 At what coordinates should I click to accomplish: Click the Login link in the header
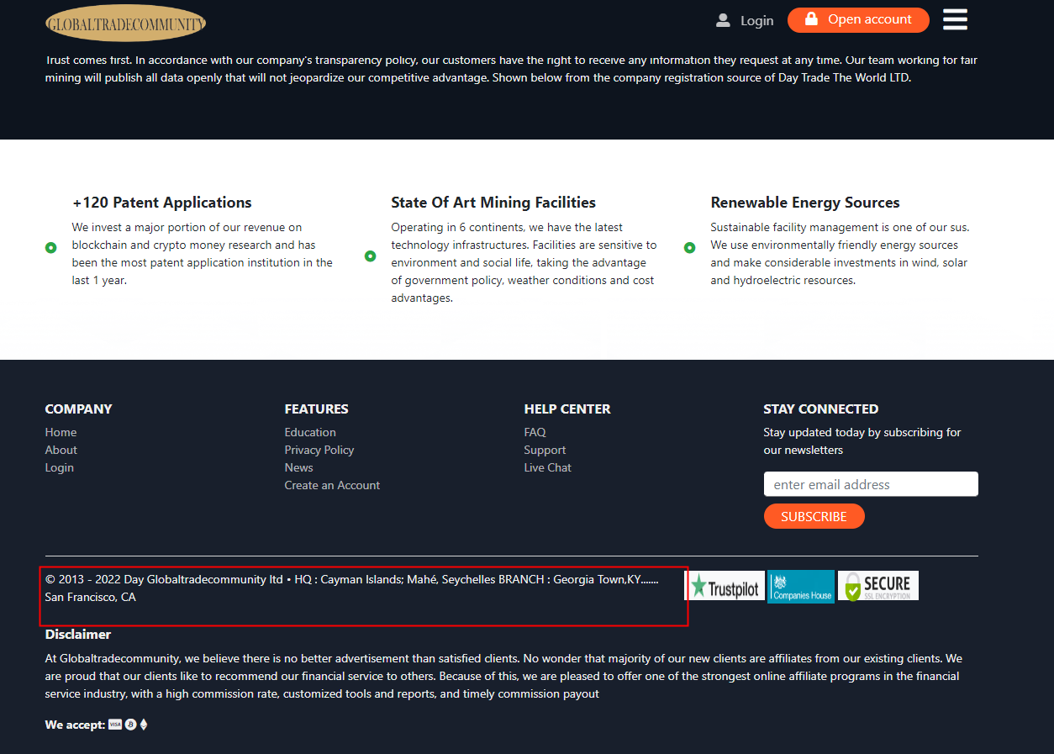pos(756,21)
